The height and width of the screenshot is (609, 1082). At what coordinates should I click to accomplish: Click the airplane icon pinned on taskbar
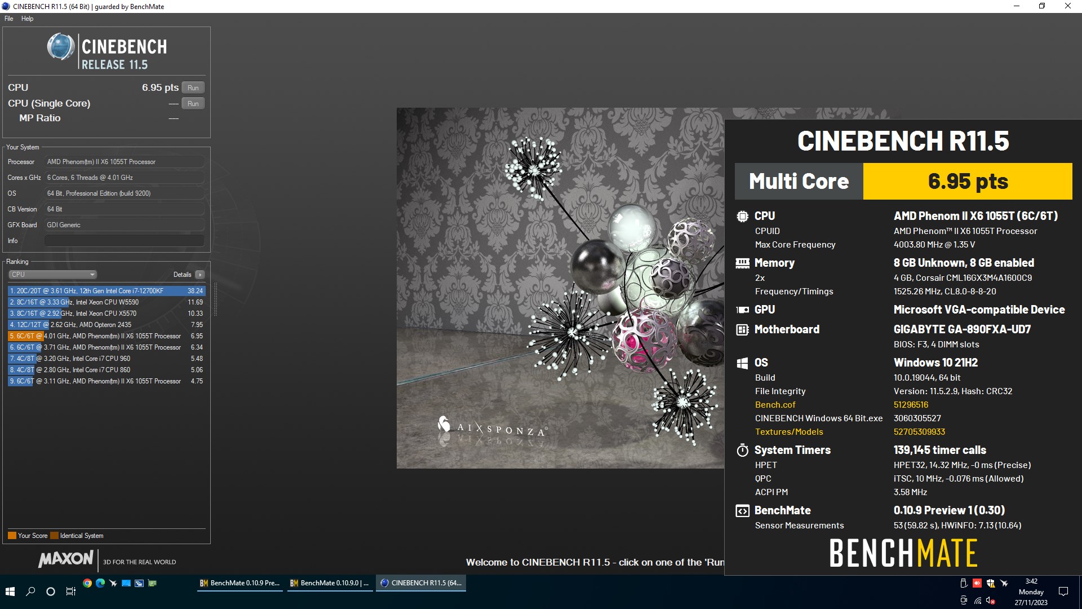113,583
